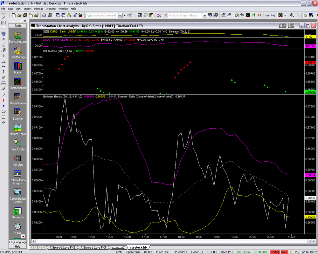This screenshot has height=254, width=318.
Task: Click the padlock Lock icon in toolbar
Action: click(69, 15)
